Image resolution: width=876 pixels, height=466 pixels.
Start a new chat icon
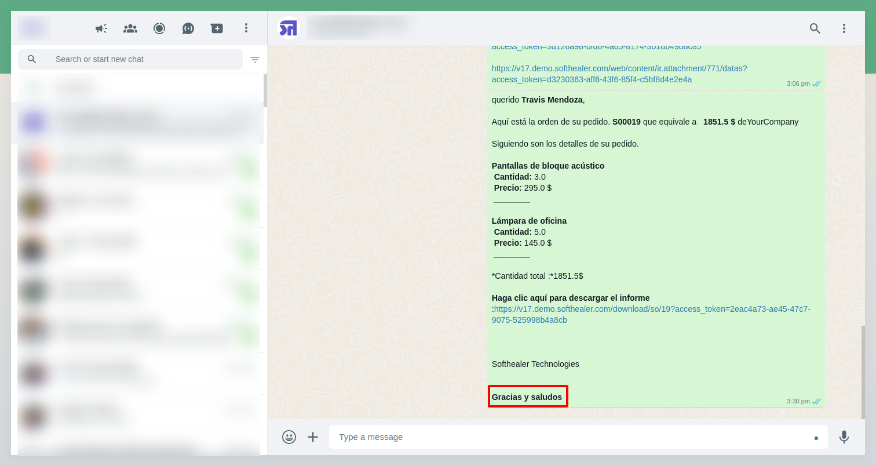point(217,28)
